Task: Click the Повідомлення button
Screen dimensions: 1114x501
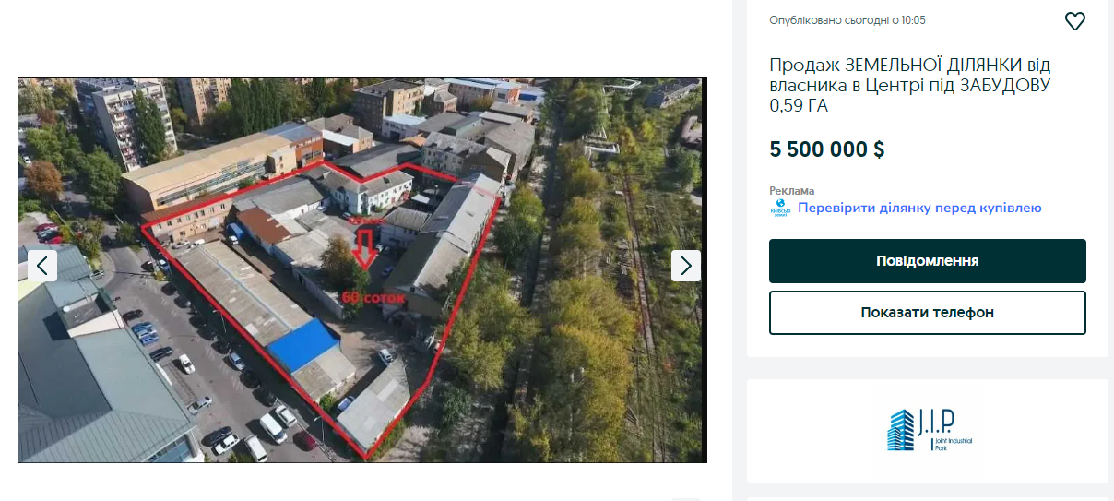Action: [928, 261]
